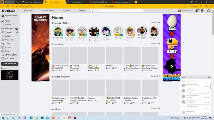
Task: Open HyperBlaster profile link in sidebar
Action: pos(9,16)
